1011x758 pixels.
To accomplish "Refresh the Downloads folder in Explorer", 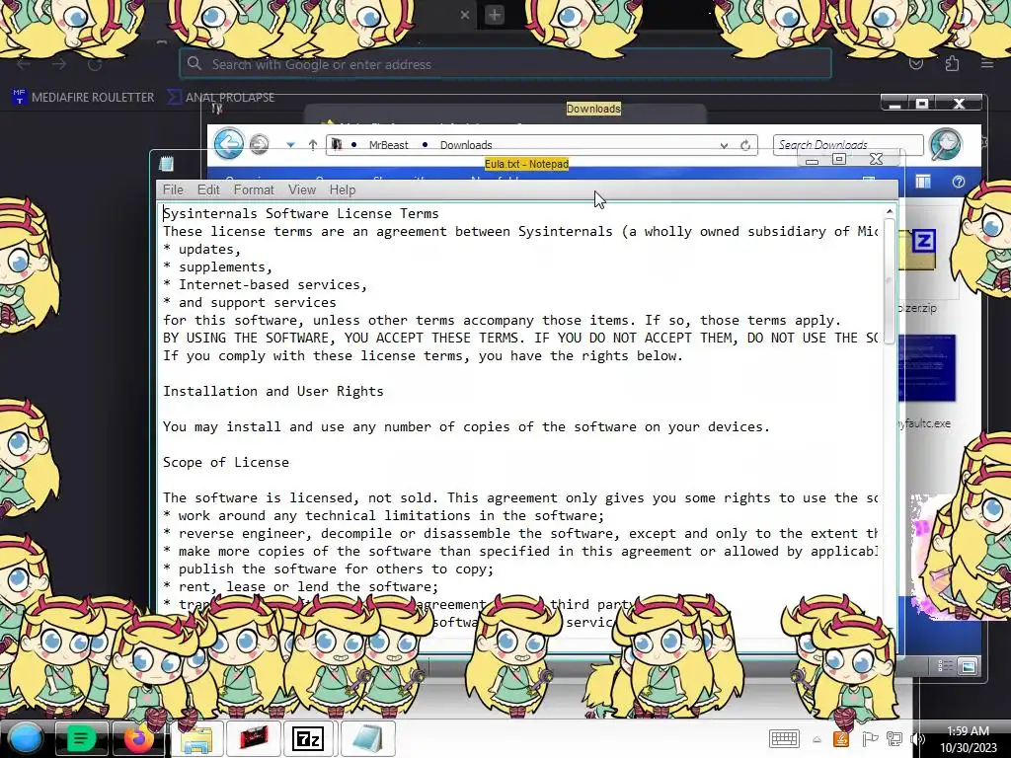I will point(745,145).
